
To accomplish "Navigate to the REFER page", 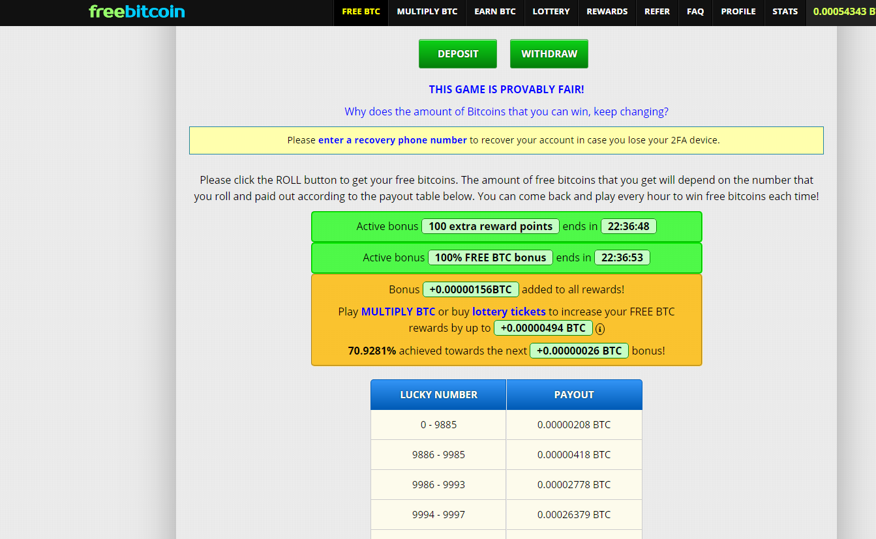I will (657, 12).
